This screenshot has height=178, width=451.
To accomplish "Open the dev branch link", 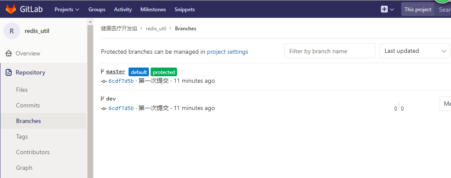I will 111,99.
